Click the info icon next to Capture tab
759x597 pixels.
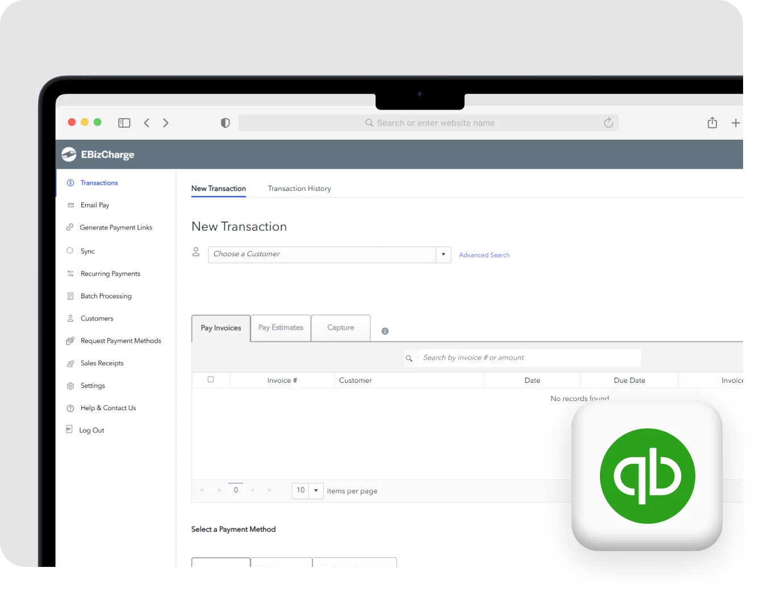[x=385, y=331]
